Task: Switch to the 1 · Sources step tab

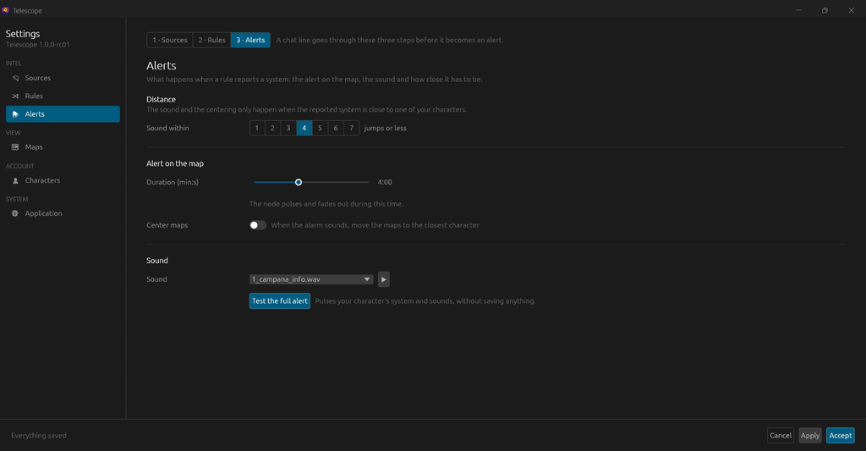Action: [169, 40]
